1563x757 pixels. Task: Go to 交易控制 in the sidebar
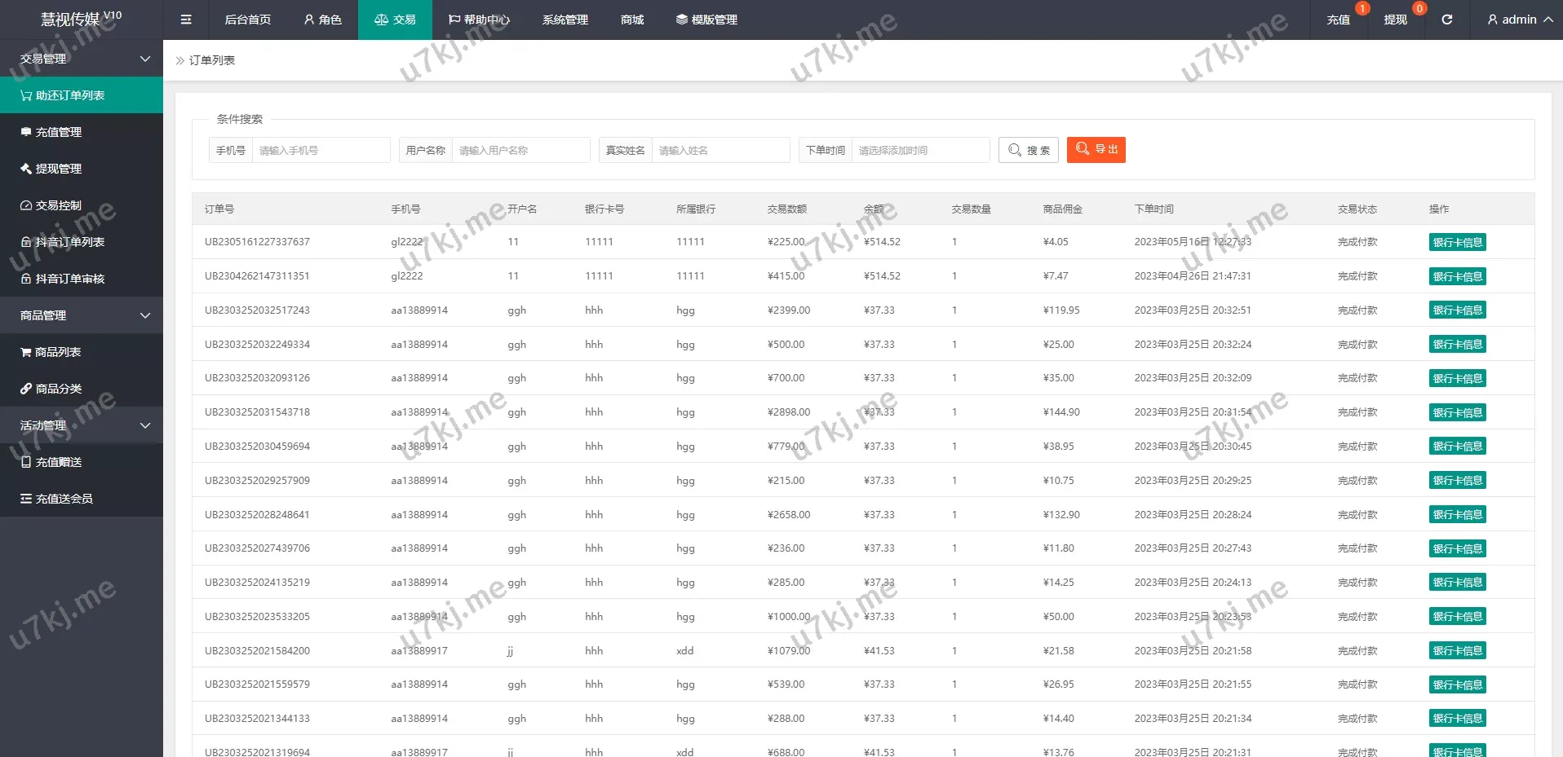tap(59, 205)
